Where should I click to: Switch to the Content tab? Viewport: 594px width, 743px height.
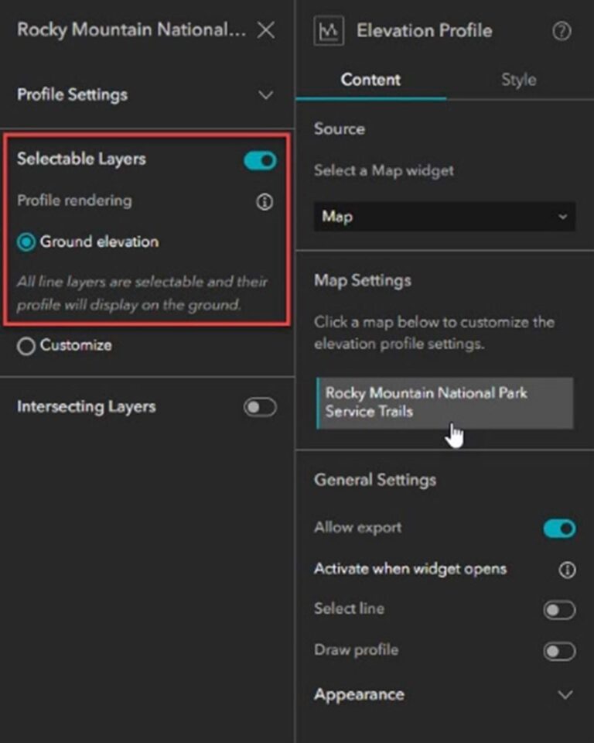(370, 80)
